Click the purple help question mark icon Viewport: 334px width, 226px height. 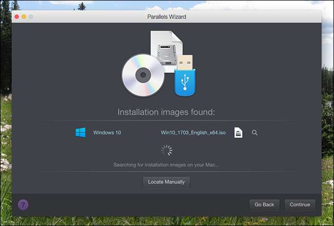click(23, 205)
